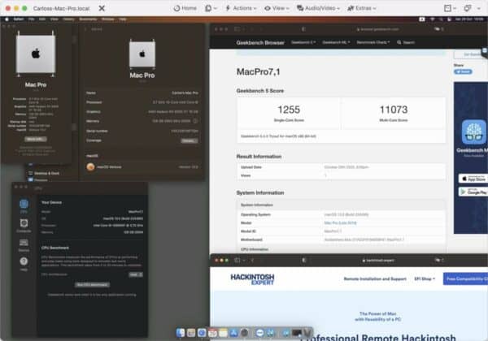Select the single-core score 1255
This screenshot has height=341, width=488.
(x=289, y=110)
